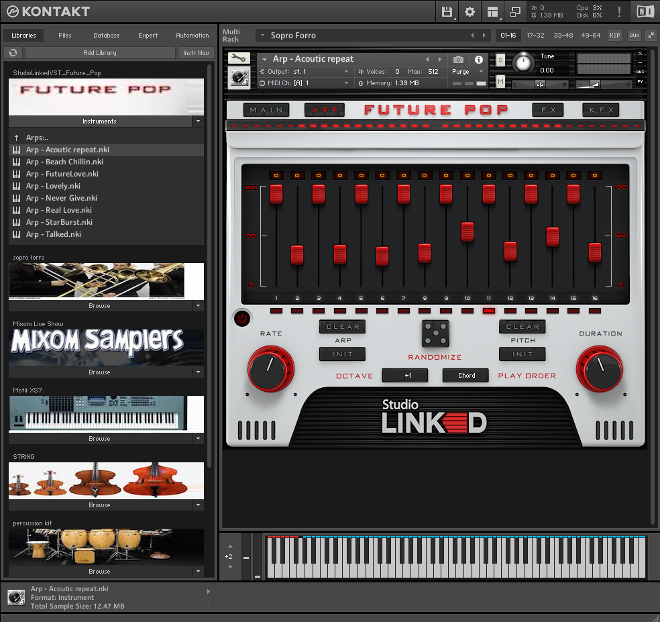660x622 pixels.
Task: Open the FX page tab
Action: pos(548,110)
